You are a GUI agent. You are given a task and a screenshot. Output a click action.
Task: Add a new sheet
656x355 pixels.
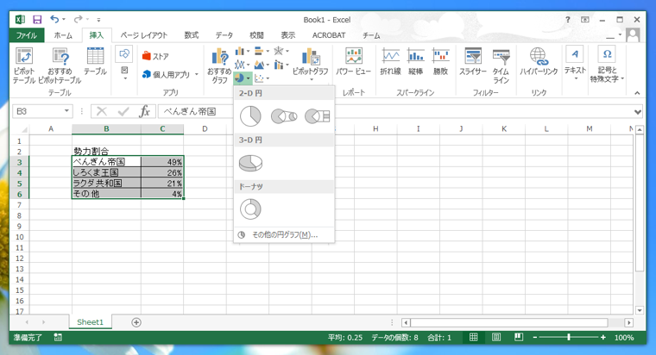(x=136, y=322)
